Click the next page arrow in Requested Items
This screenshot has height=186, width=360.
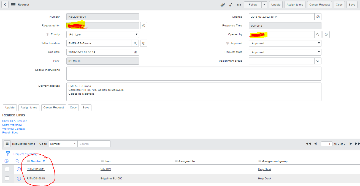351,144
